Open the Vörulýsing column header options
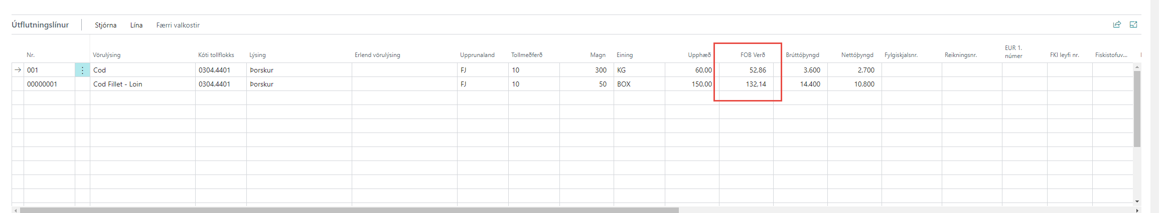 coord(106,55)
